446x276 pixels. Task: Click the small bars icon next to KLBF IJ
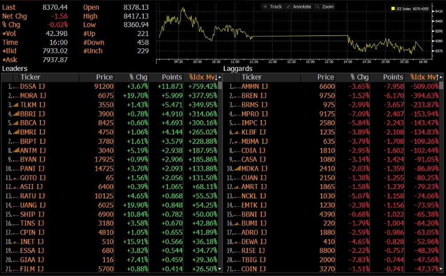[x=238, y=132]
